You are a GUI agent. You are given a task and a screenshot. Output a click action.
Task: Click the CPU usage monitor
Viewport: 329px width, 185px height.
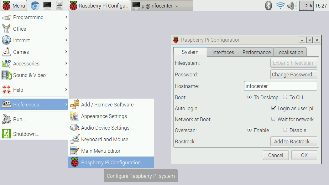pos(306,6)
